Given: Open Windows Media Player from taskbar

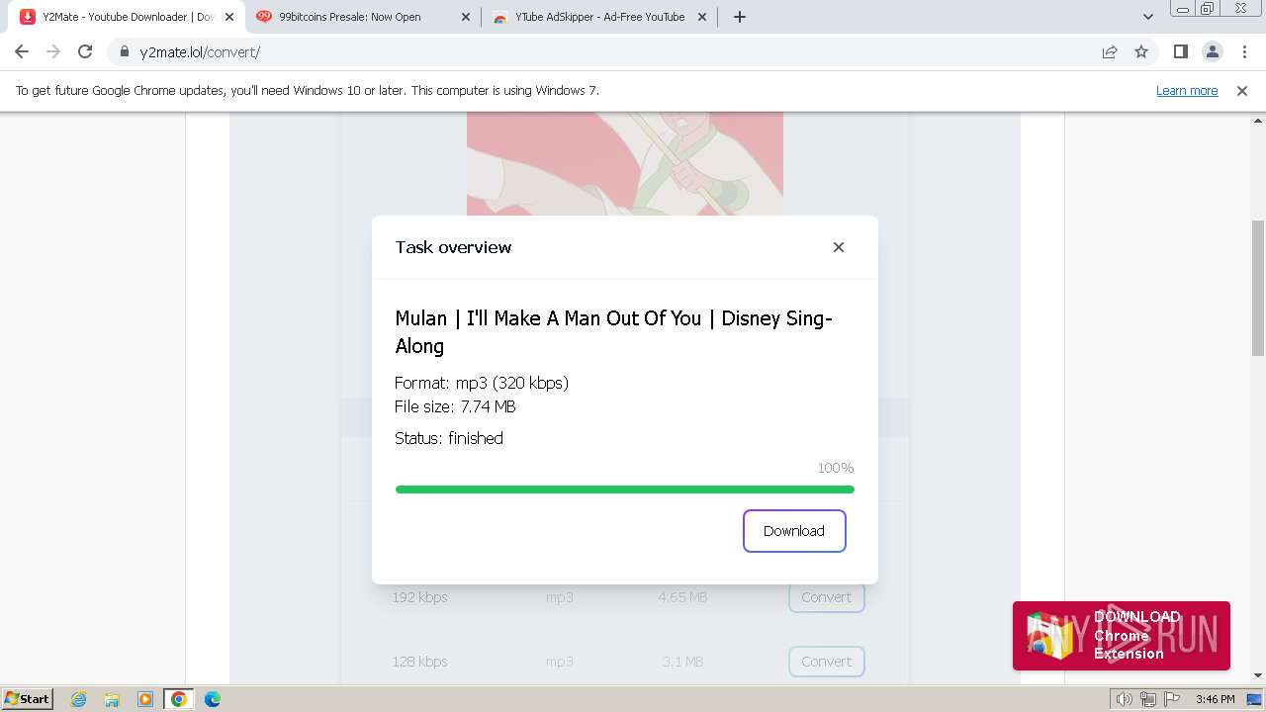Looking at the screenshot, I should pos(145,699).
